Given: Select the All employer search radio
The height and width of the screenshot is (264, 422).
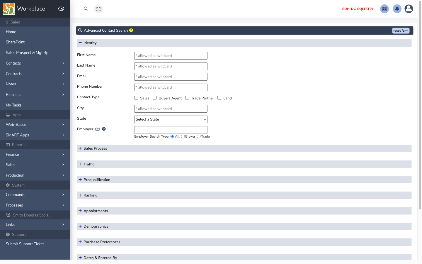Looking at the screenshot, I should tap(172, 137).
